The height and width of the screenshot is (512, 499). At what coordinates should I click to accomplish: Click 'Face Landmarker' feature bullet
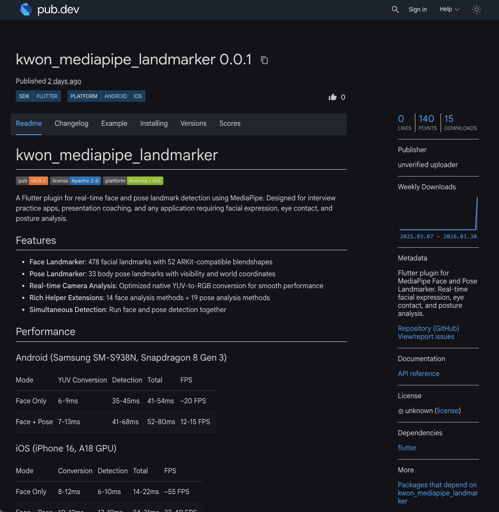58,262
